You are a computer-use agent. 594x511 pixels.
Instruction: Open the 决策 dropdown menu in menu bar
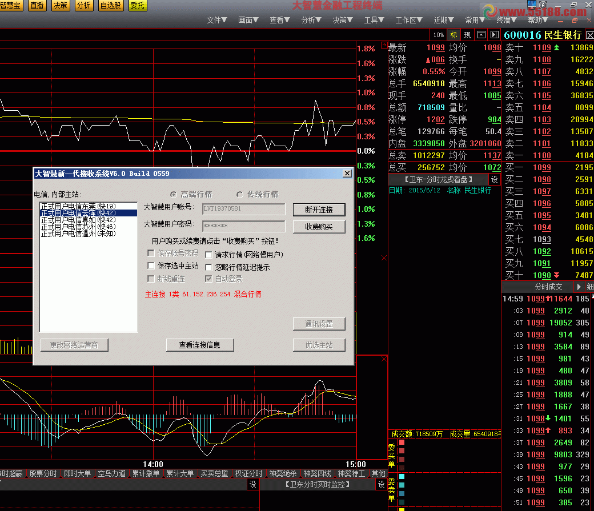pyautogui.click(x=343, y=20)
